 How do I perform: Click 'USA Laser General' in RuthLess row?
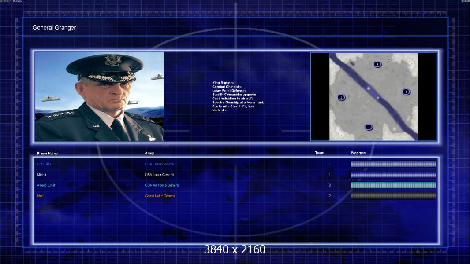tap(160, 164)
